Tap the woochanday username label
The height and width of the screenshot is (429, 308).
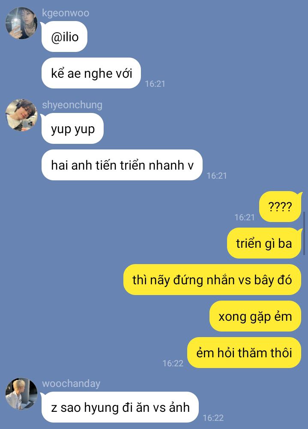pos(71,383)
